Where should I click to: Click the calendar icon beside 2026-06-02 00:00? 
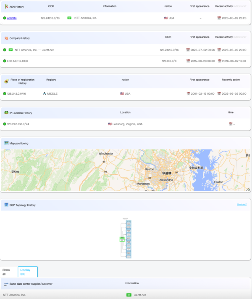click(x=219, y=93)
